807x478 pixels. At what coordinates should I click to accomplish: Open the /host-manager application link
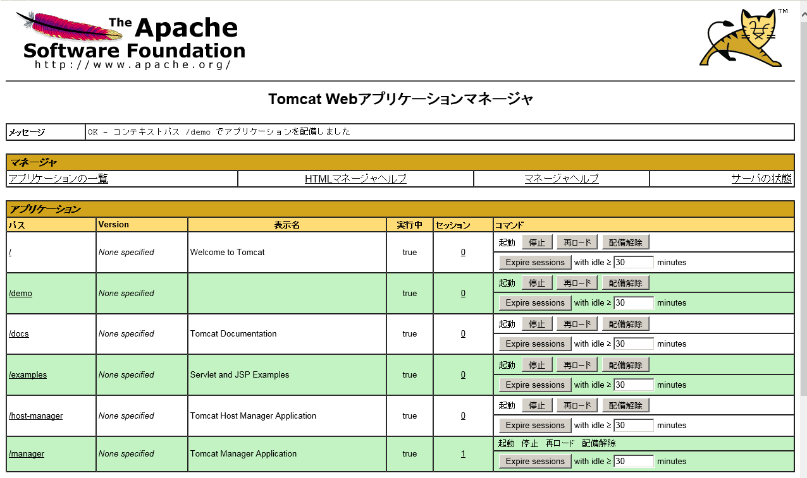tap(34, 415)
